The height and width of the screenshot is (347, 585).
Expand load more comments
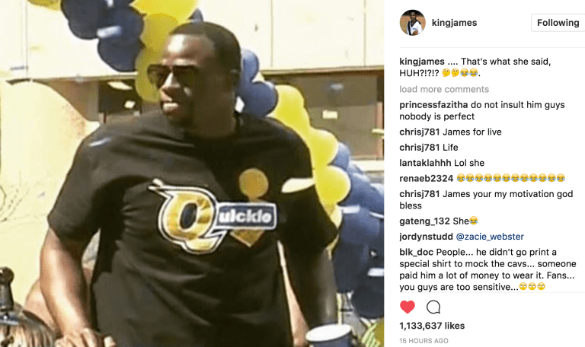pyautogui.click(x=444, y=90)
